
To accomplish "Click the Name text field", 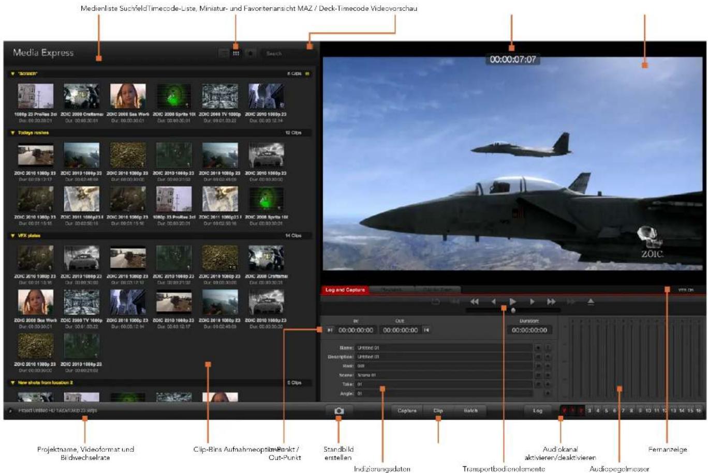I will 445,348.
